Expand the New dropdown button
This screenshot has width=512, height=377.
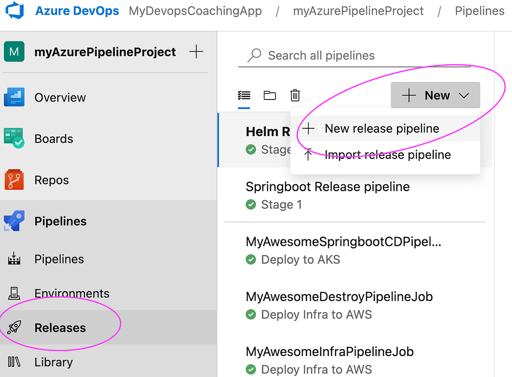[x=435, y=96]
